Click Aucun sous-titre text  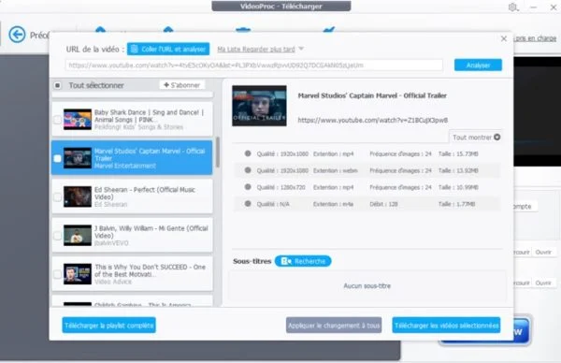click(x=367, y=285)
